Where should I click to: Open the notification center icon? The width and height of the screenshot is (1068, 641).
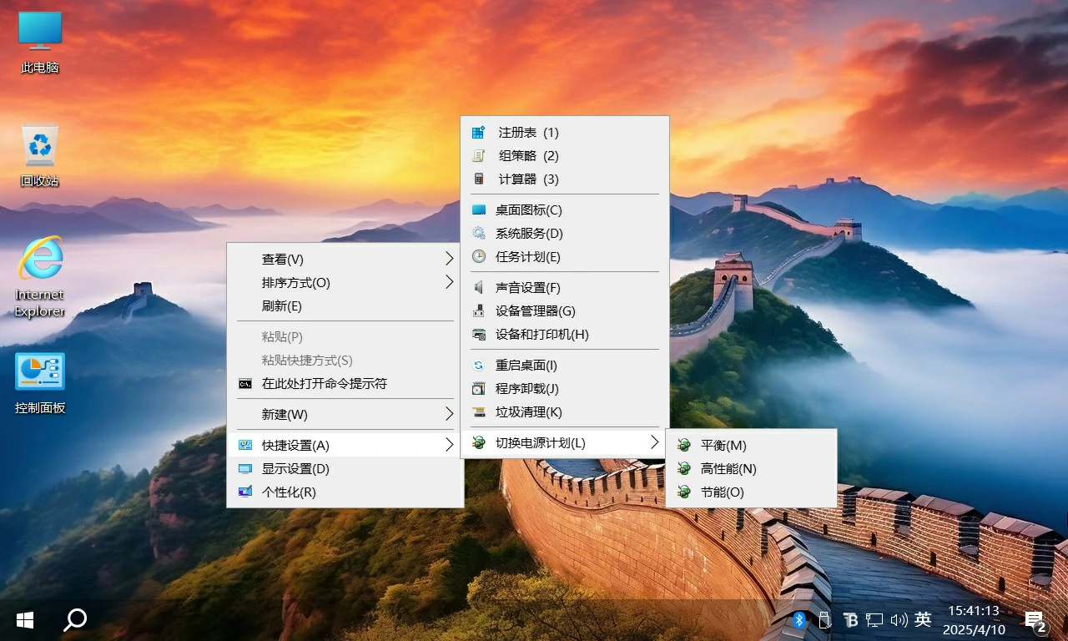(1035, 620)
